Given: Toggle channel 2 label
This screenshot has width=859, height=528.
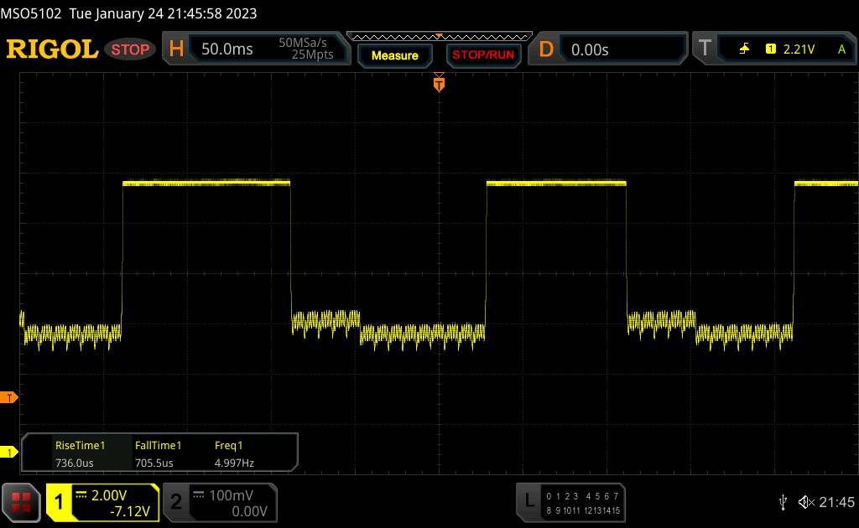Looking at the screenshot, I should coord(176,502).
